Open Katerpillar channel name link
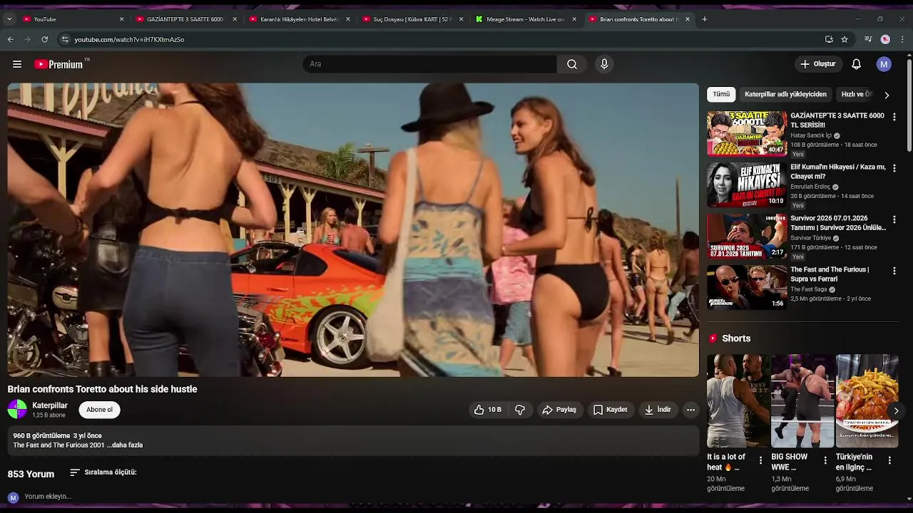Screen dimensions: 913x513 tap(50, 405)
